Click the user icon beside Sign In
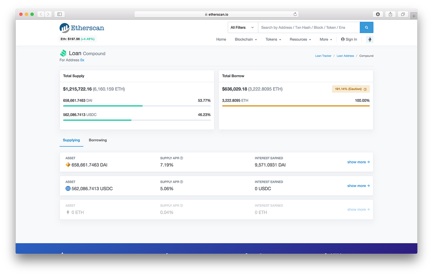 tap(343, 39)
